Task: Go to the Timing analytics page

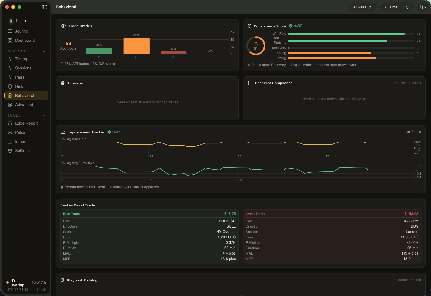Action: click(x=21, y=59)
